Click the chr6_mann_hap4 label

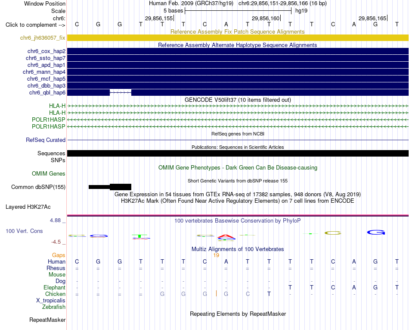[44, 72]
